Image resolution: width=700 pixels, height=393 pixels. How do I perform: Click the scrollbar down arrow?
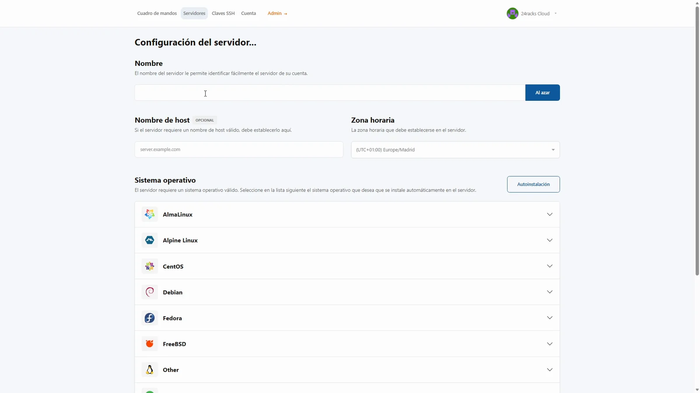697,390
